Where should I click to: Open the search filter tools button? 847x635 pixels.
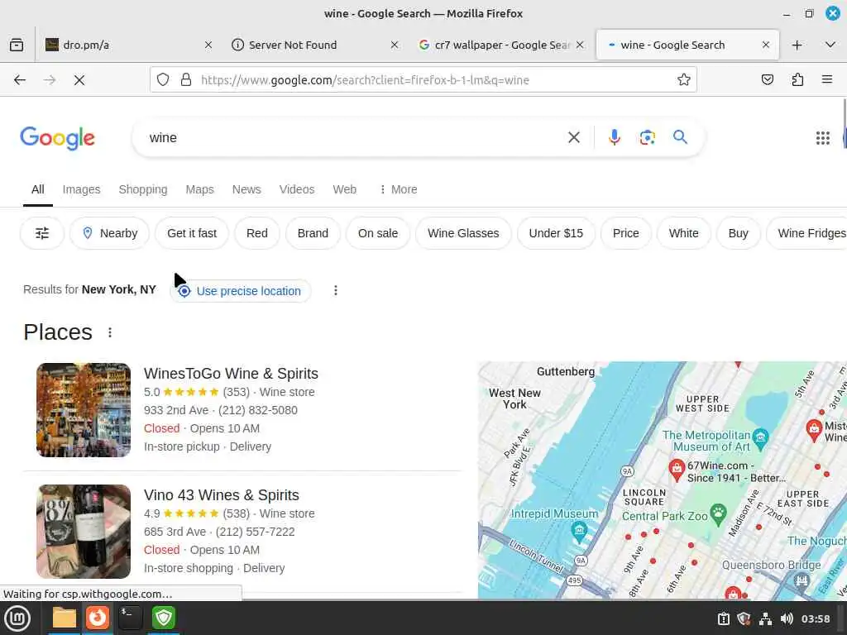pos(42,233)
